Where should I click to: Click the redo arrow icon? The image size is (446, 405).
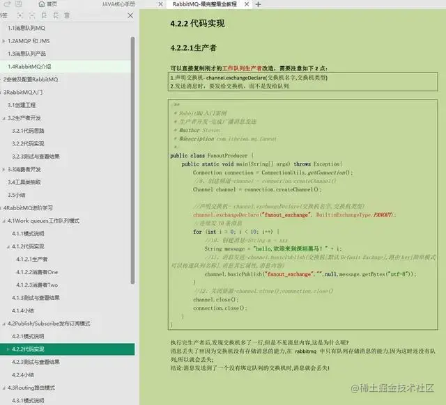coord(7,4)
